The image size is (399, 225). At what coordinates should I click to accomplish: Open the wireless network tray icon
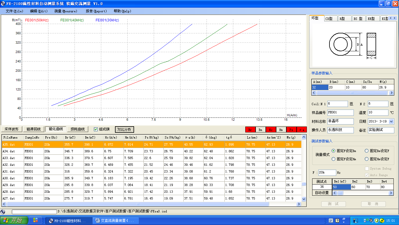click(366, 220)
